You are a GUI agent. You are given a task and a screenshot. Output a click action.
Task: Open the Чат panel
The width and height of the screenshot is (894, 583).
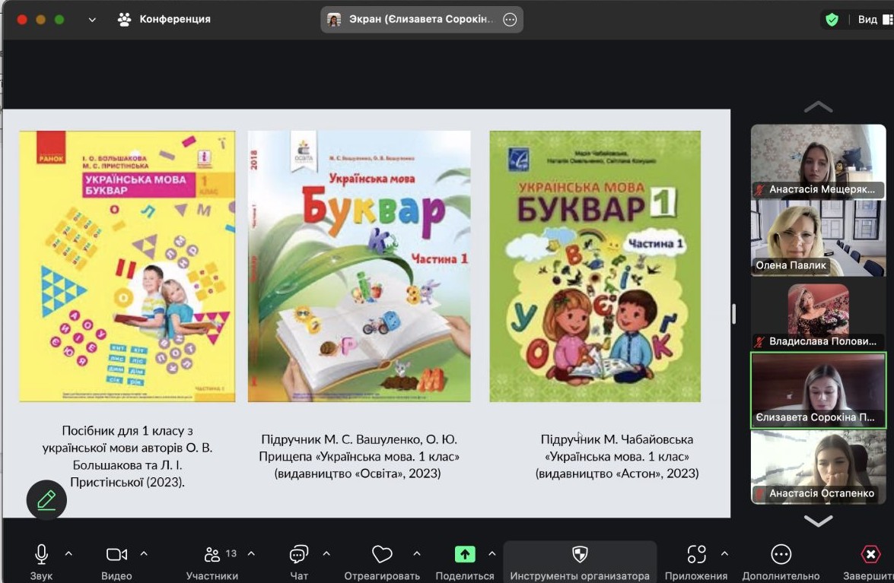coord(297,555)
